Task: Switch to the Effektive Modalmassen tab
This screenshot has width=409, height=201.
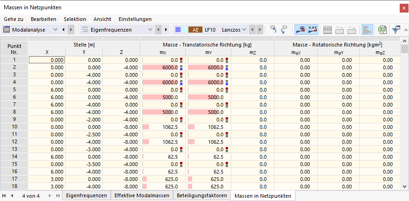Action: pos(142,195)
